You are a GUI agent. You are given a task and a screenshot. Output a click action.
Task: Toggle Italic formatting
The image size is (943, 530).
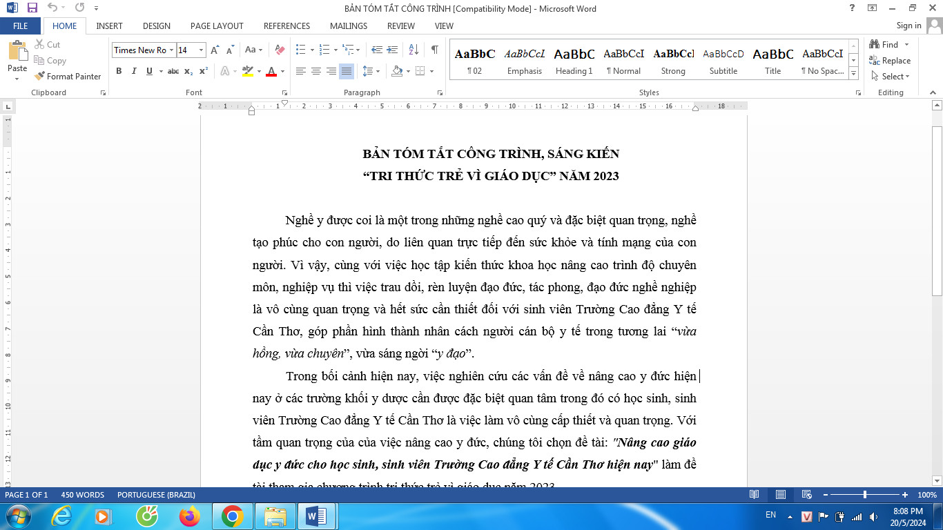point(133,71)
